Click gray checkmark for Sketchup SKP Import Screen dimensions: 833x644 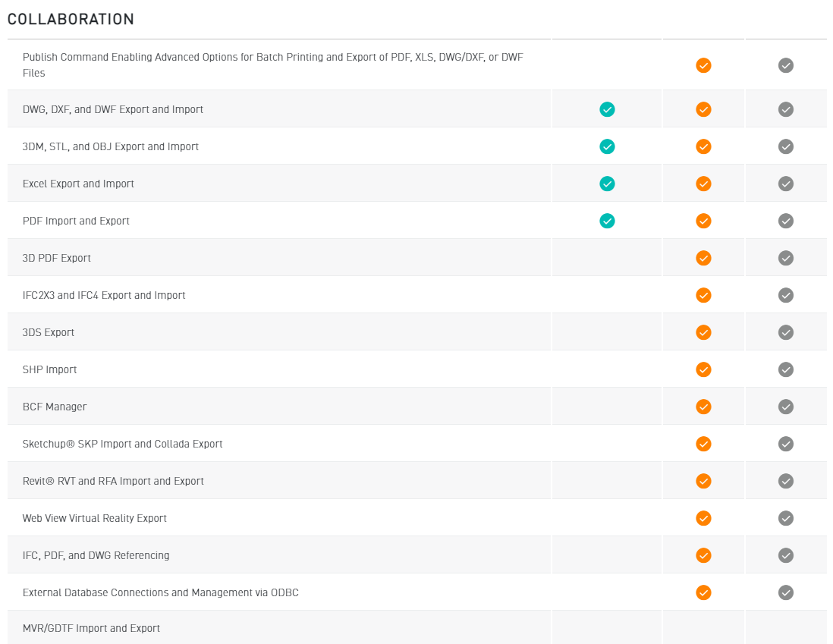(786, 444)
